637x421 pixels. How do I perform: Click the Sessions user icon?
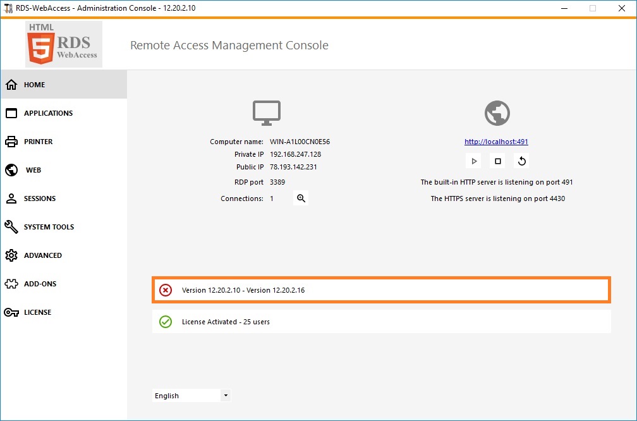click(11, 198)
